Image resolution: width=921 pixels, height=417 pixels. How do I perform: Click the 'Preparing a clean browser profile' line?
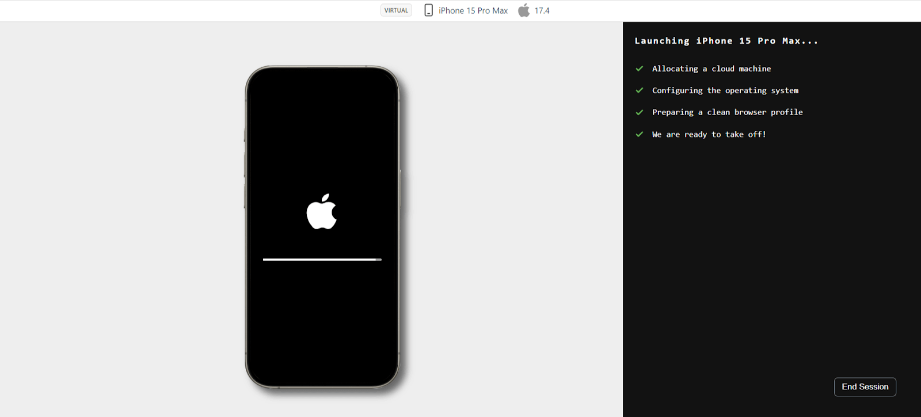tap(728, 112)
